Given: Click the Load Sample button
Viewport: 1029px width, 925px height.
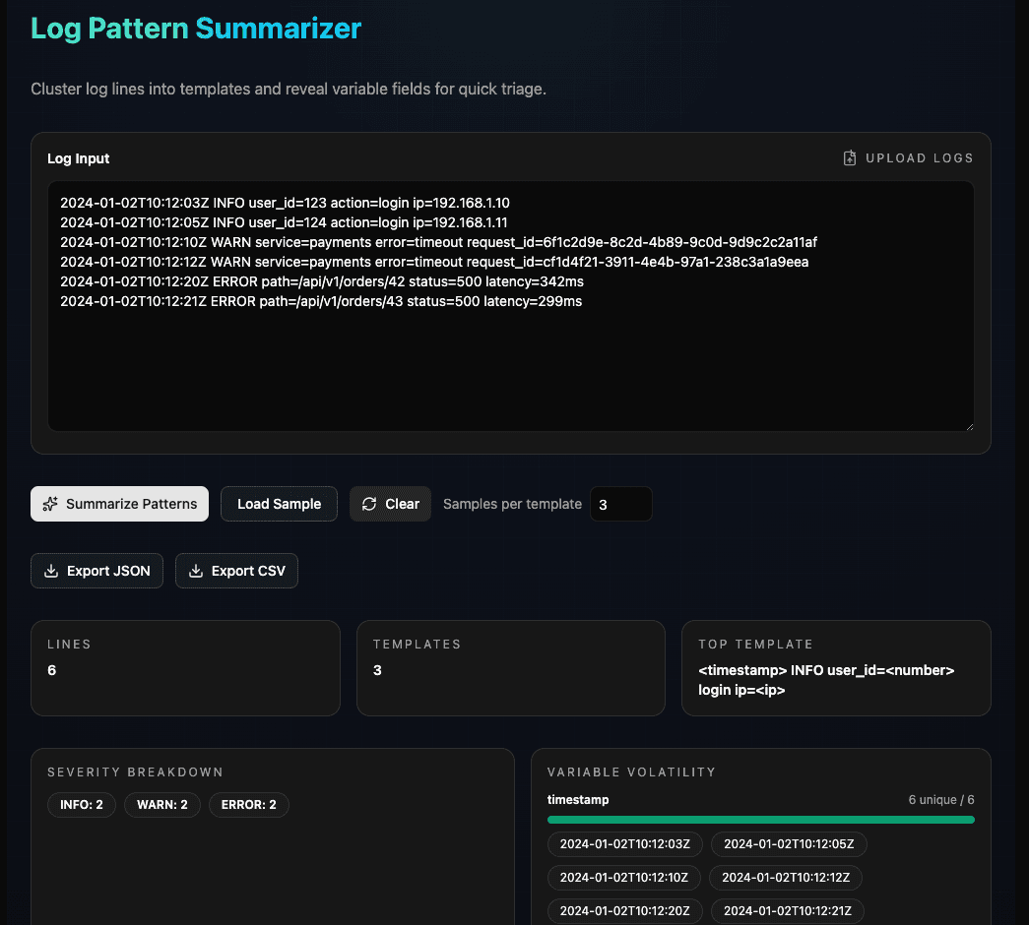Looking at the screenshot, I should [279, 503].
